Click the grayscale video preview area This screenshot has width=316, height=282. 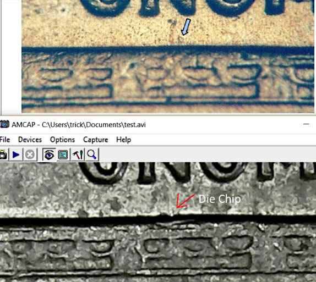[158, 222]
